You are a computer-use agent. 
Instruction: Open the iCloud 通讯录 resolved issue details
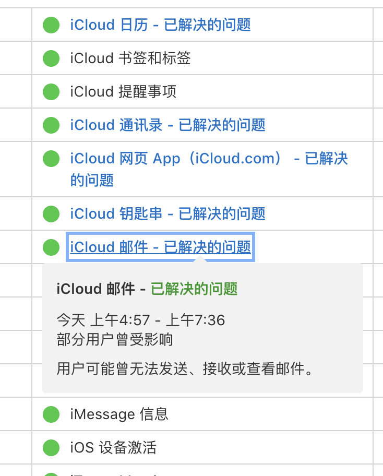click(167, 125)
